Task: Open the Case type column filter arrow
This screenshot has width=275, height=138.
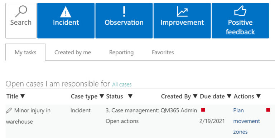Action: 102,96
